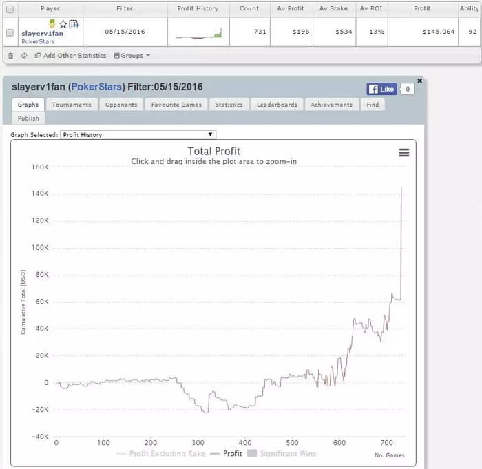The width and height of the screenshot is (482, 469).
Task: Open the slayerv1fan player link
Action: (42, 34)
